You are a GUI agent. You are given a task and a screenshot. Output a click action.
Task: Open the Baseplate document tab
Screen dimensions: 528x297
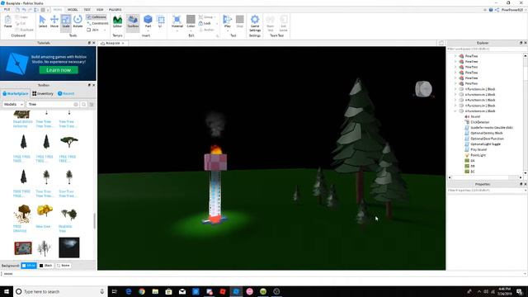112,43
